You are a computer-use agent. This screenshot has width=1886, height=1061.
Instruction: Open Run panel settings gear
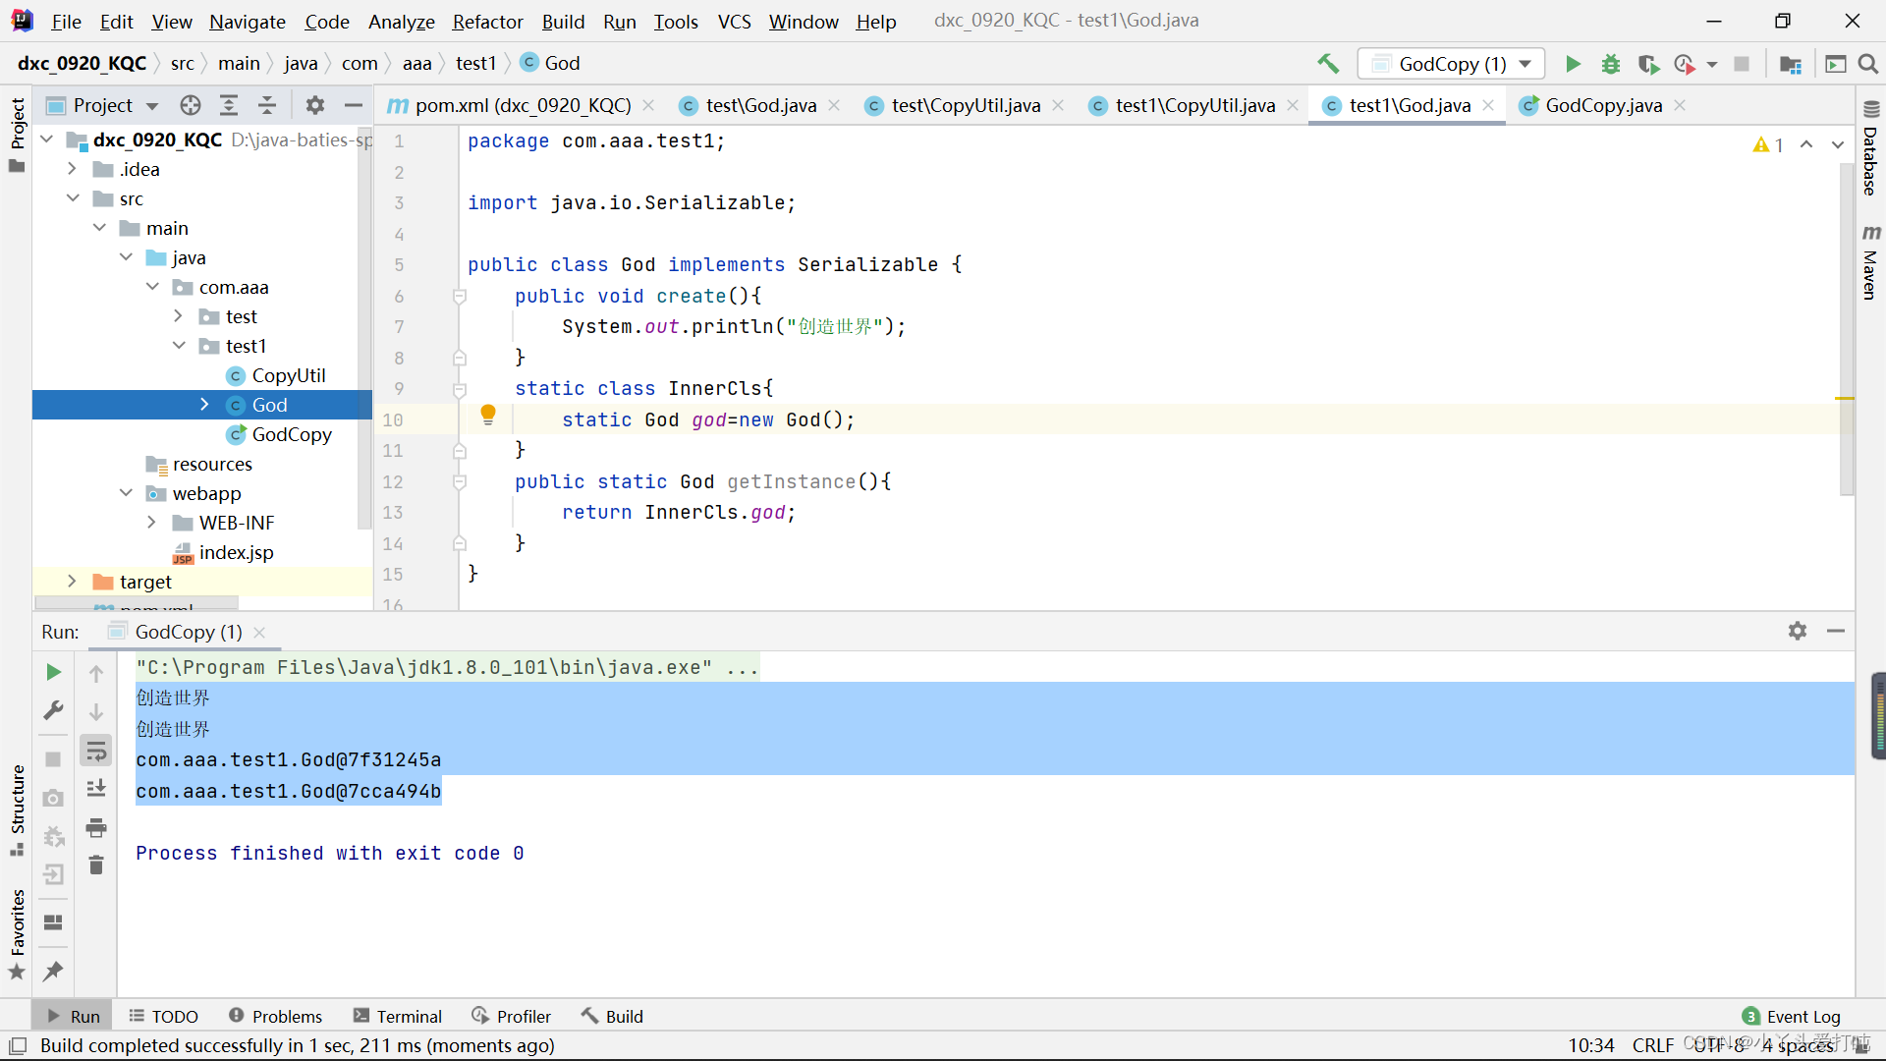tap(1798, 631)
